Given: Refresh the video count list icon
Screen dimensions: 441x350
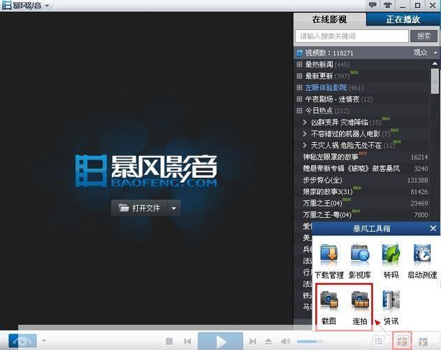Looking at the screenshot, I should [x=300, y=52].
